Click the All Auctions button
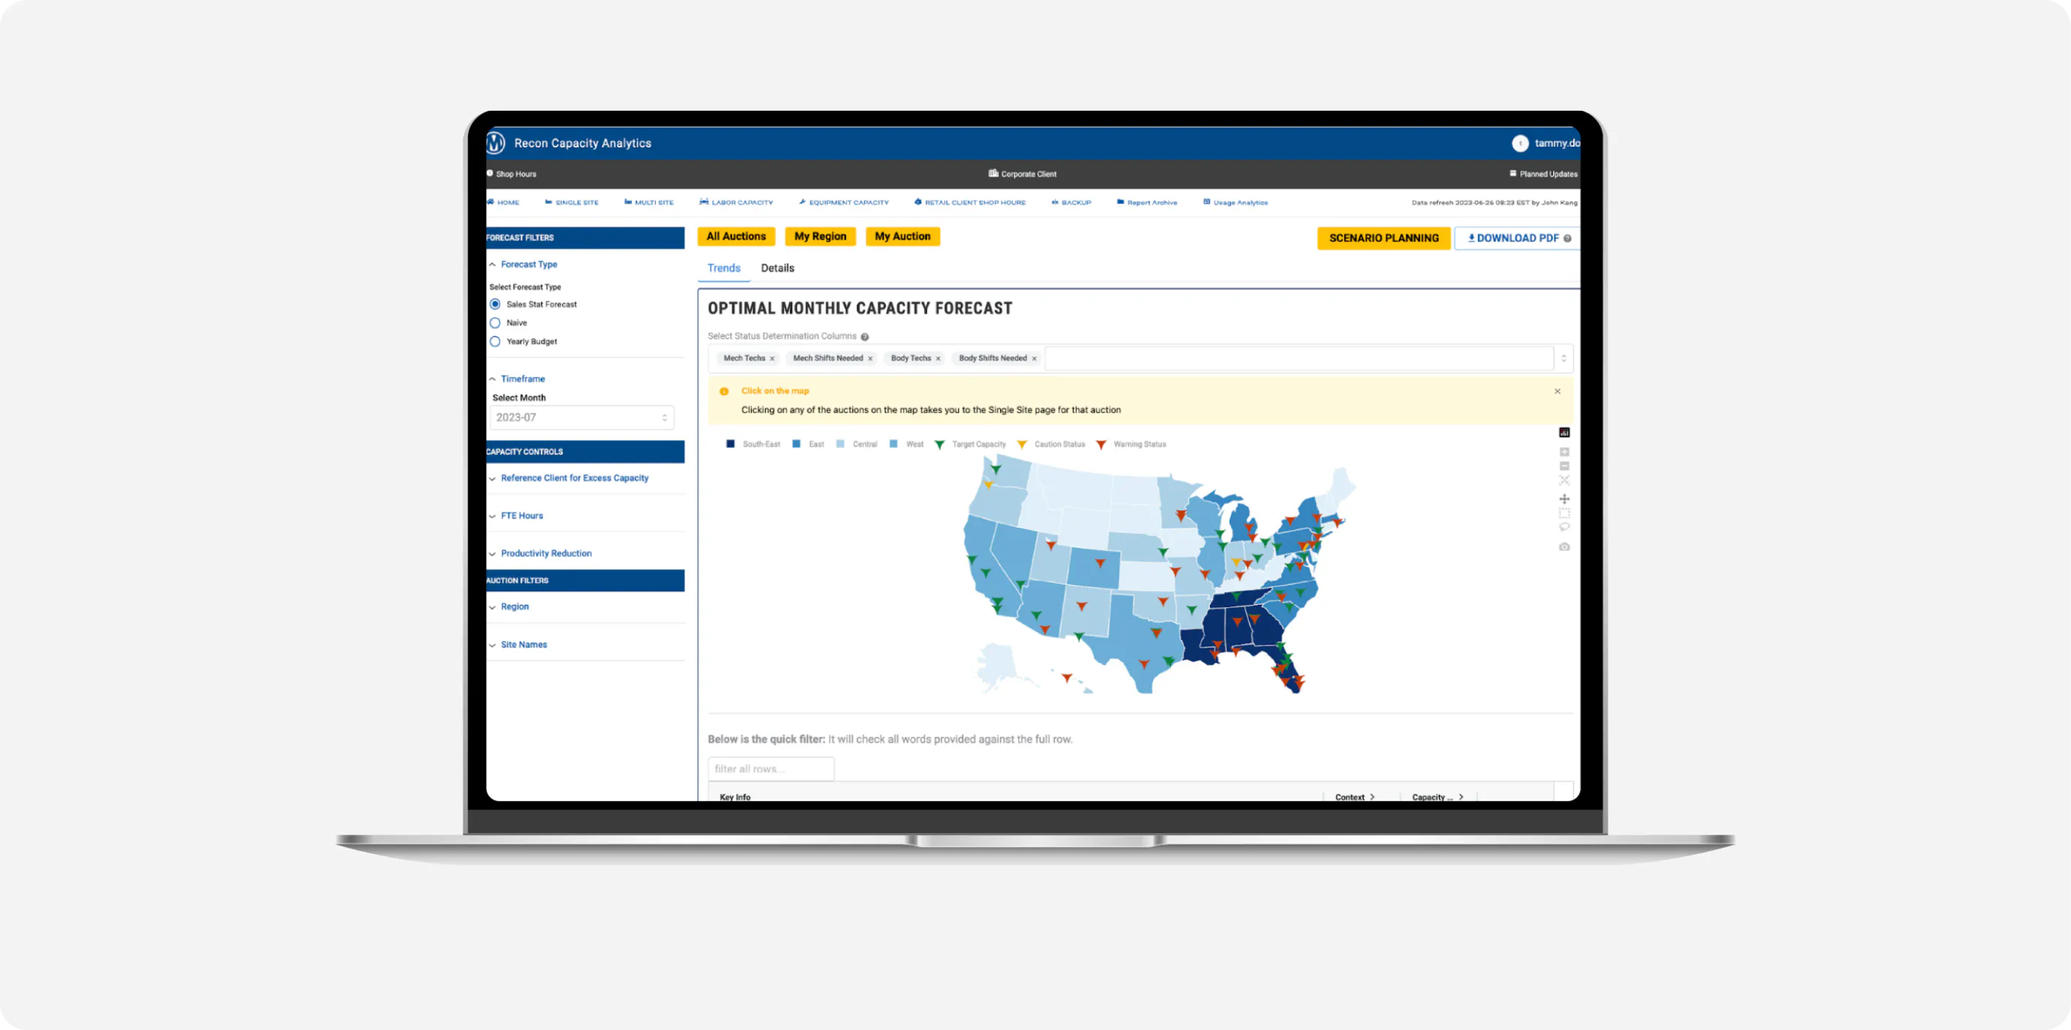 pyautogui.click(x=735, y=237)
